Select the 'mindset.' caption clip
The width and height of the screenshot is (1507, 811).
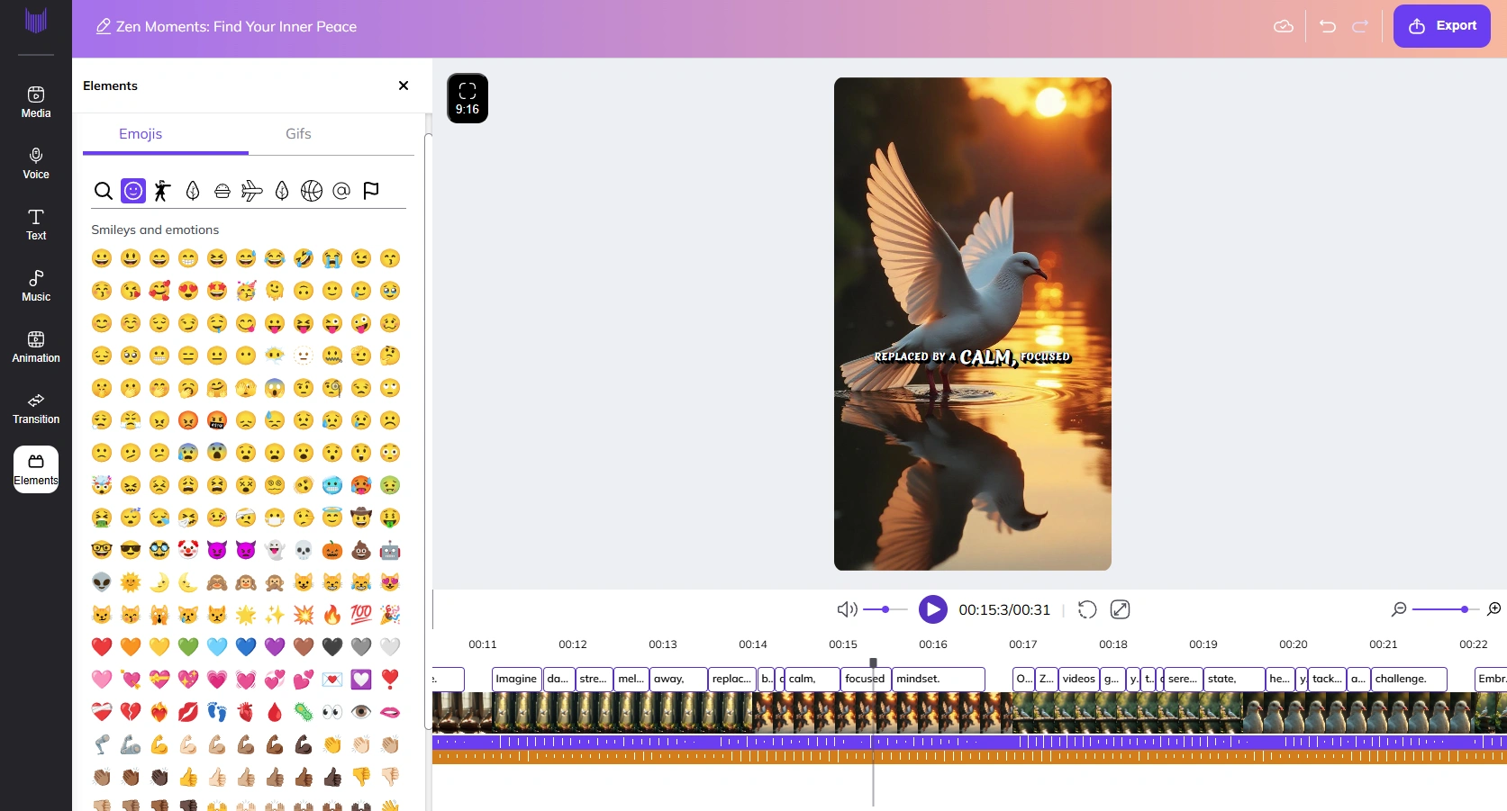click(938, 679)
